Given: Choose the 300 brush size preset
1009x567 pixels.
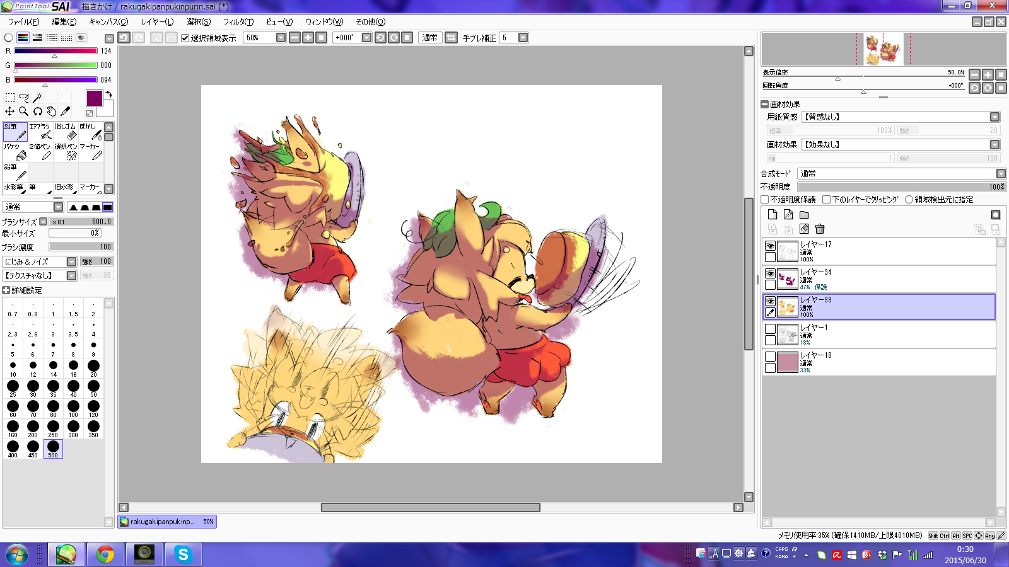Looking at the screenshot, I should [73, 428].
